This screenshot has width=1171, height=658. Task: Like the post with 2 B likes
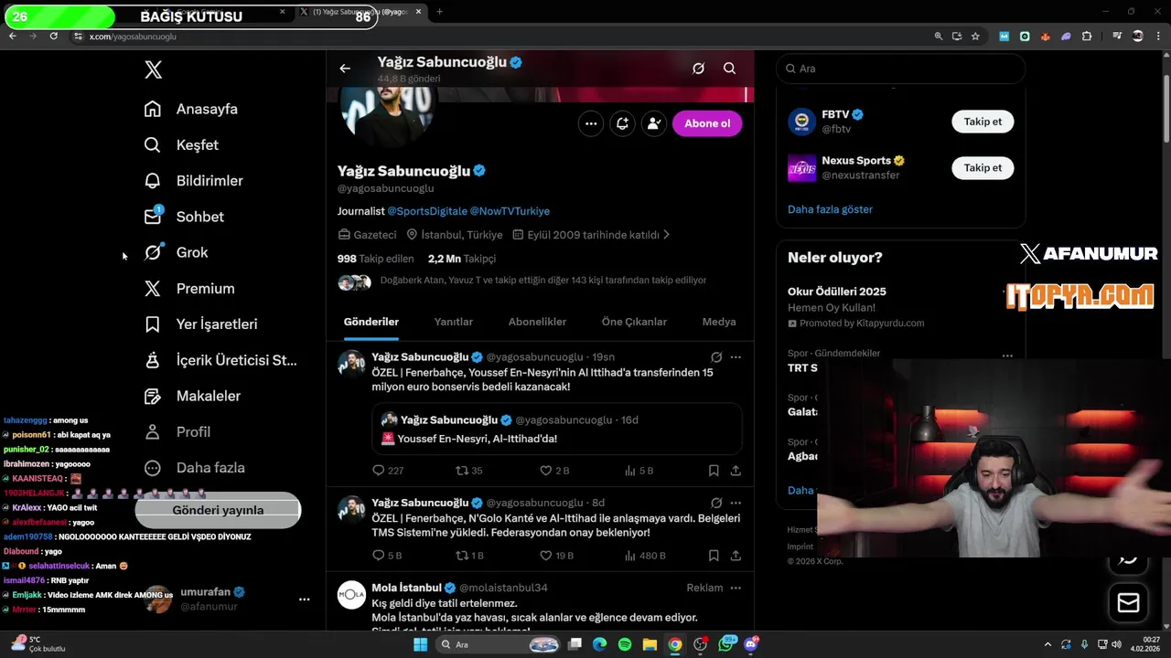[x=554, y=471]
